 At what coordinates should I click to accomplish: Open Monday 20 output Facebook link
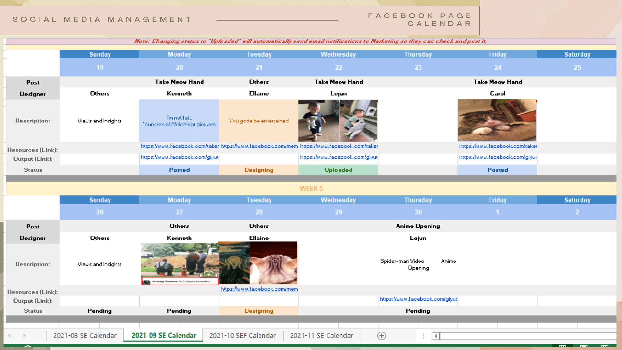179,157
